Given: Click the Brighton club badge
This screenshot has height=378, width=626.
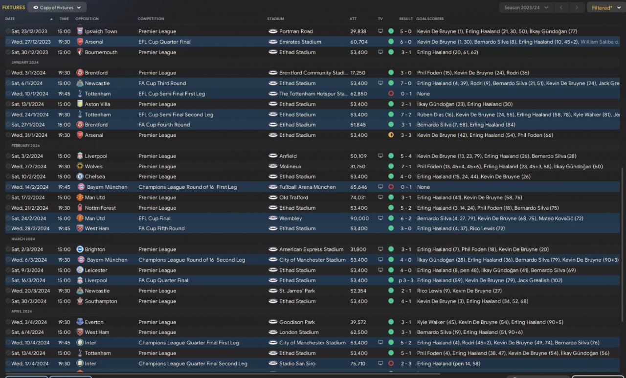Looking at the screenshot, I should pyautogui.click(x=80, y=249).
